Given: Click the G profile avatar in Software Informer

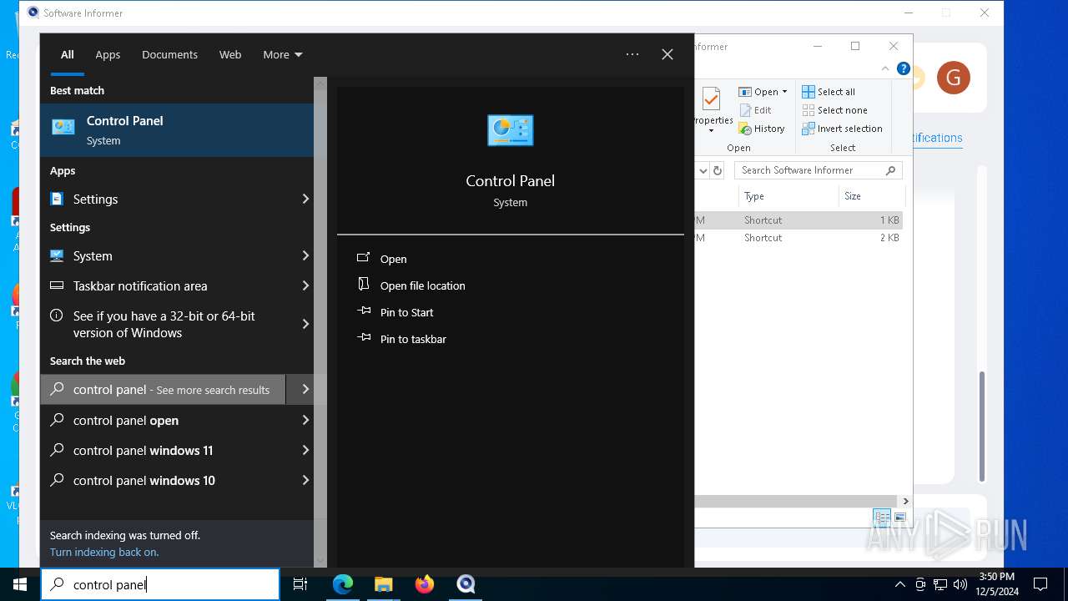Looking at the screenshot, I should click(954, 78).
